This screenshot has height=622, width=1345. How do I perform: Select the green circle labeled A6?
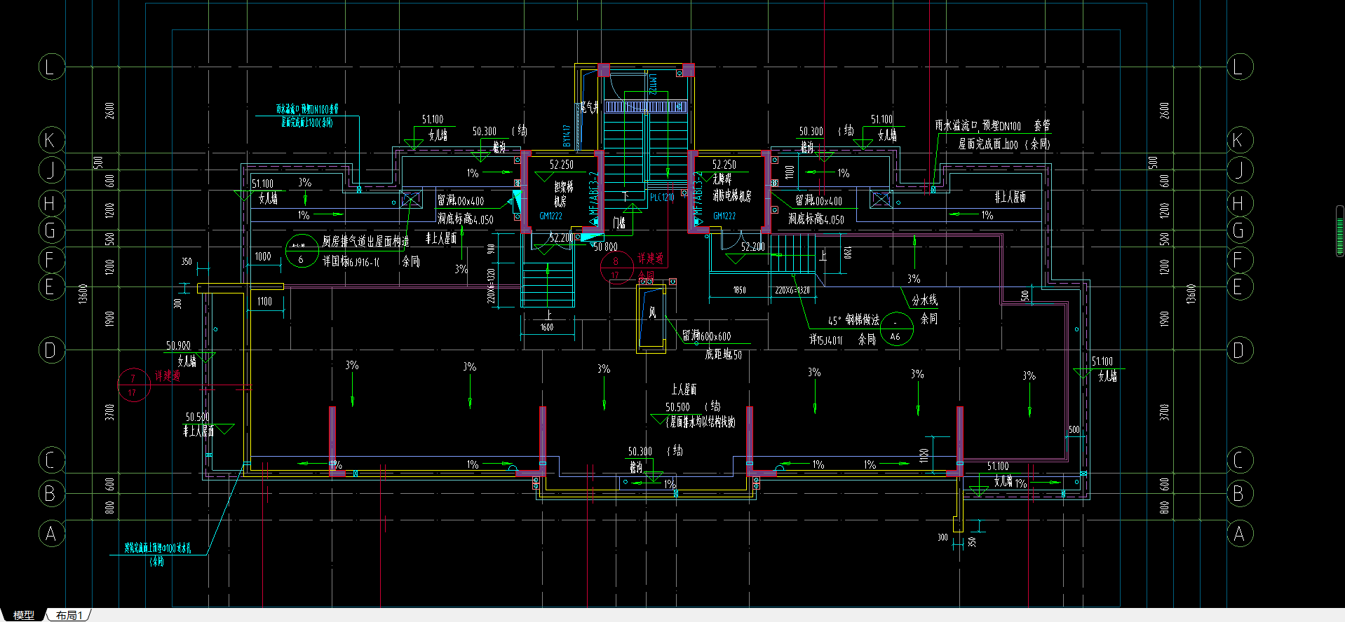(896, 329)
